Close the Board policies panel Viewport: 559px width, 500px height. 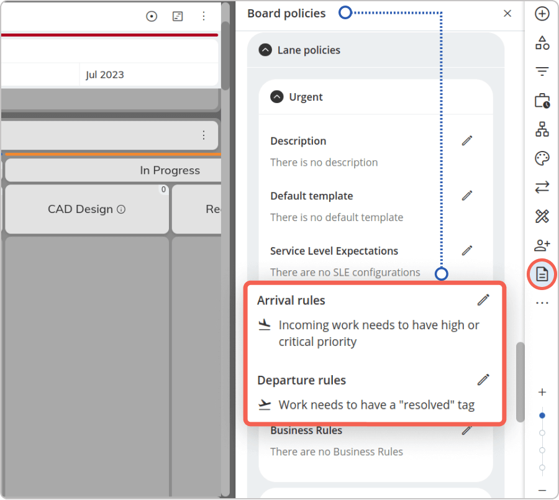coord(507,14)
